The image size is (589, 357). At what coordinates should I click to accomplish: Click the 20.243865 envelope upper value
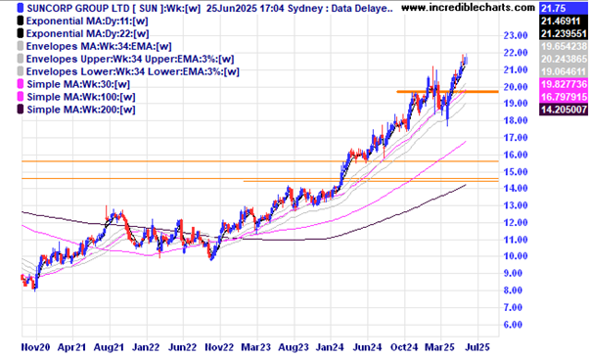coord(564,59)
